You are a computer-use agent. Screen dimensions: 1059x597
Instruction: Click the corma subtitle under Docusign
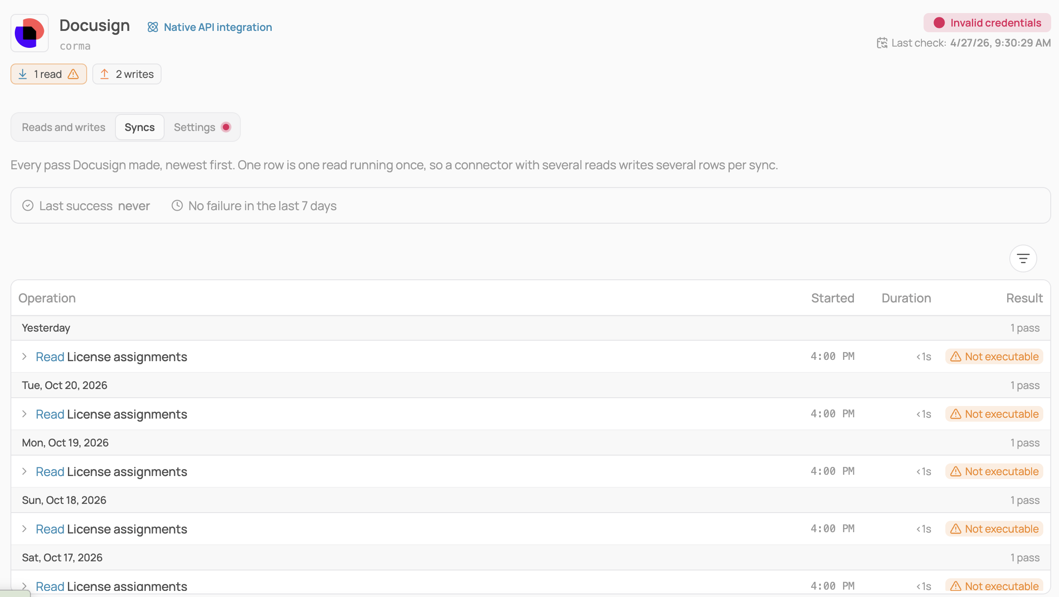point(75,46)
